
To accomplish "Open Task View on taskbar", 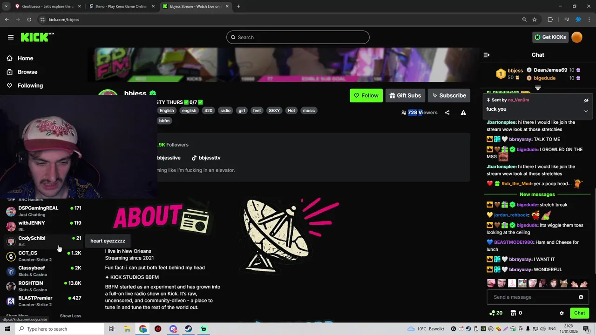I will click(112, 329).
